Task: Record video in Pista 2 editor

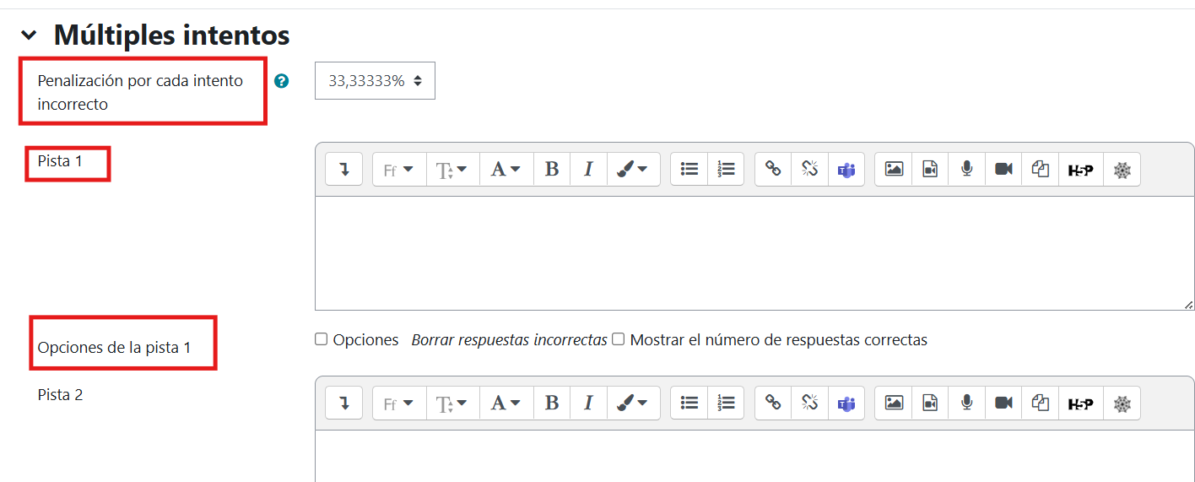Action: [1003, 403]
